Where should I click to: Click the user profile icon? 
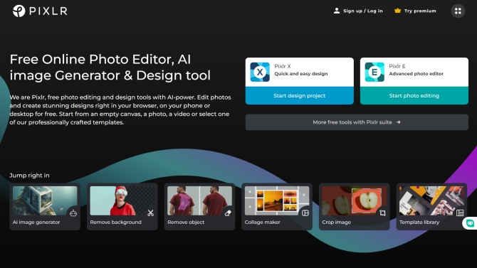tap(337, 11)
